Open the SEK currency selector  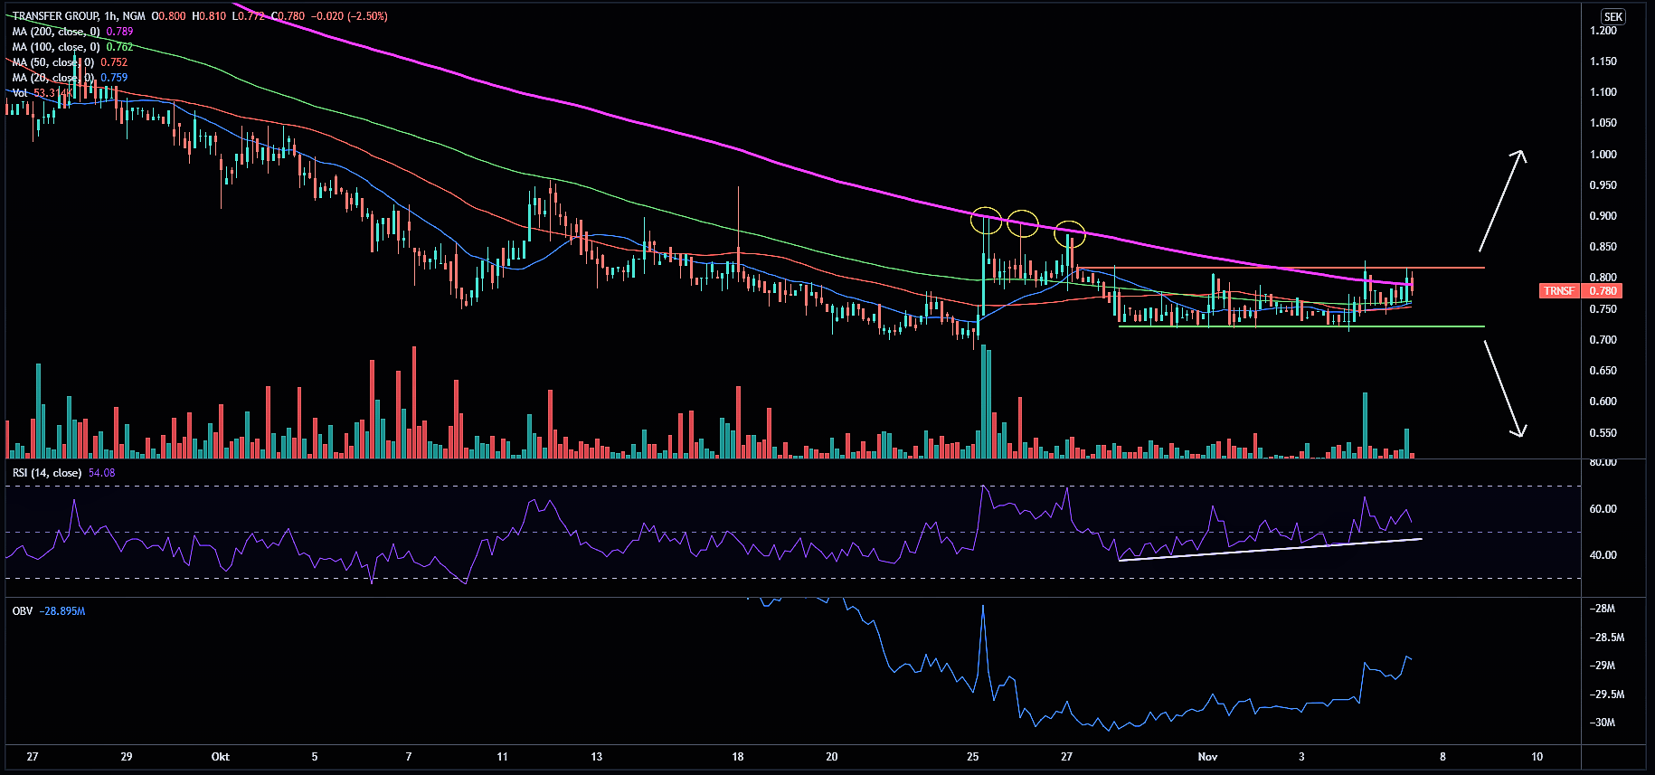pos(1612,16)
